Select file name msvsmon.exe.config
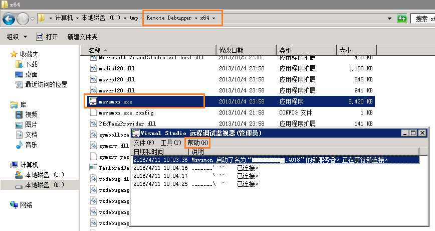The width and height of the screenshot is (435, 231). point(126,112)
